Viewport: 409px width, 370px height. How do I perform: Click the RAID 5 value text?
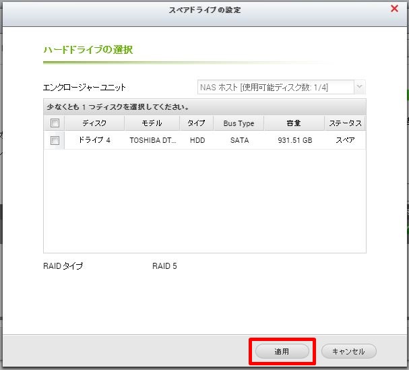164,266
